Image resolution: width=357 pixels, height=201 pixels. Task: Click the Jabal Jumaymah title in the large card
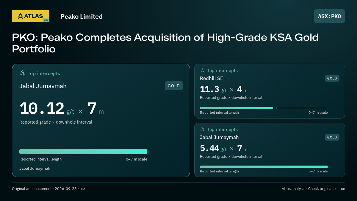coord(43,86)
